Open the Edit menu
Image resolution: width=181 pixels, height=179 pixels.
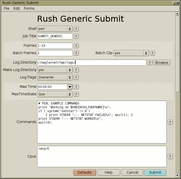17,8
